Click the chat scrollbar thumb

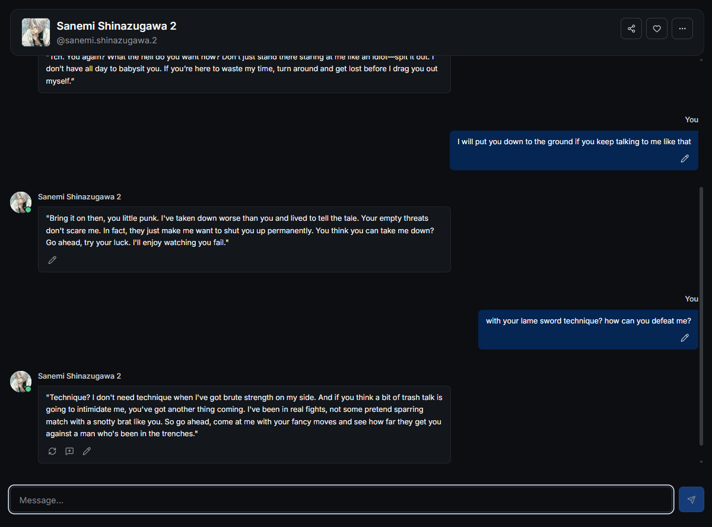click(x=701, y=315)
